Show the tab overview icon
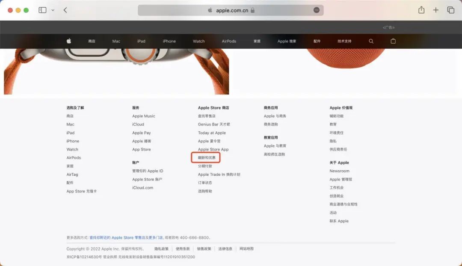The height and width of the screenshot is (266, 462). click(x=450, y=10)
